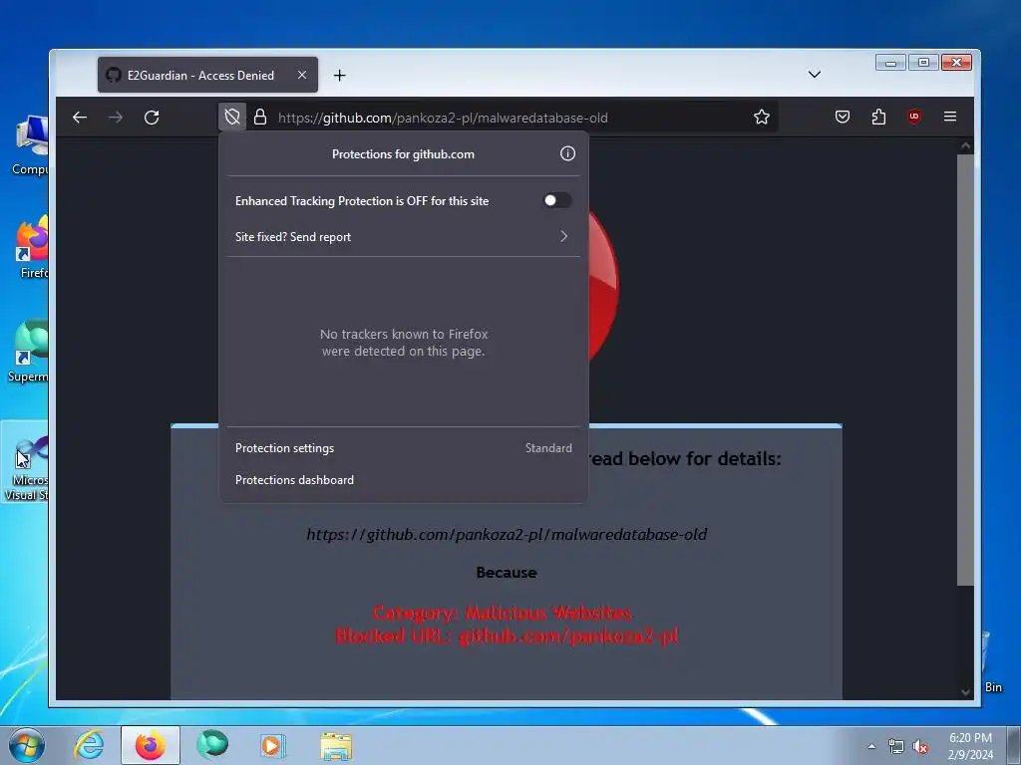
Task: Open the Pocket save icon
Action: [x=843, y=118]
